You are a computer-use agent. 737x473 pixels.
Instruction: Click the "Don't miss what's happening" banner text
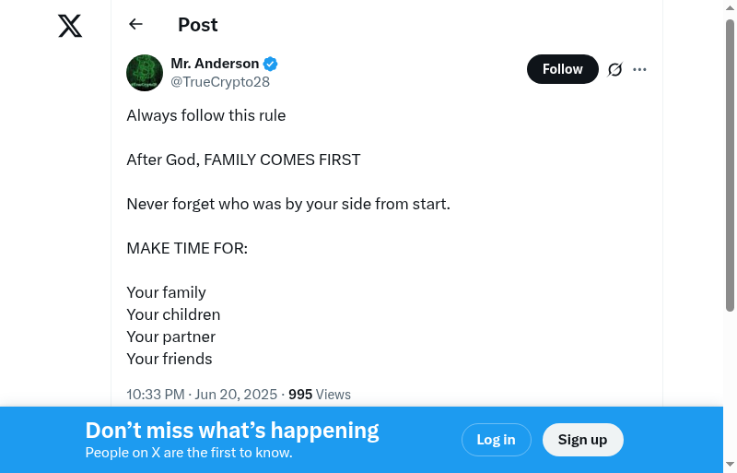click(x=232, y=431)
